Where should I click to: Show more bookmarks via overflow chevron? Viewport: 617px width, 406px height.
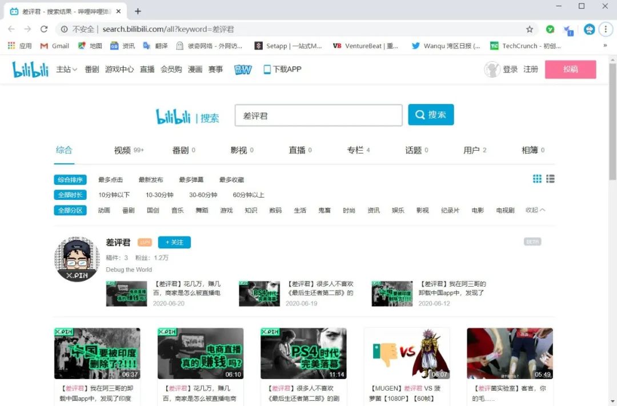[605, 46]
